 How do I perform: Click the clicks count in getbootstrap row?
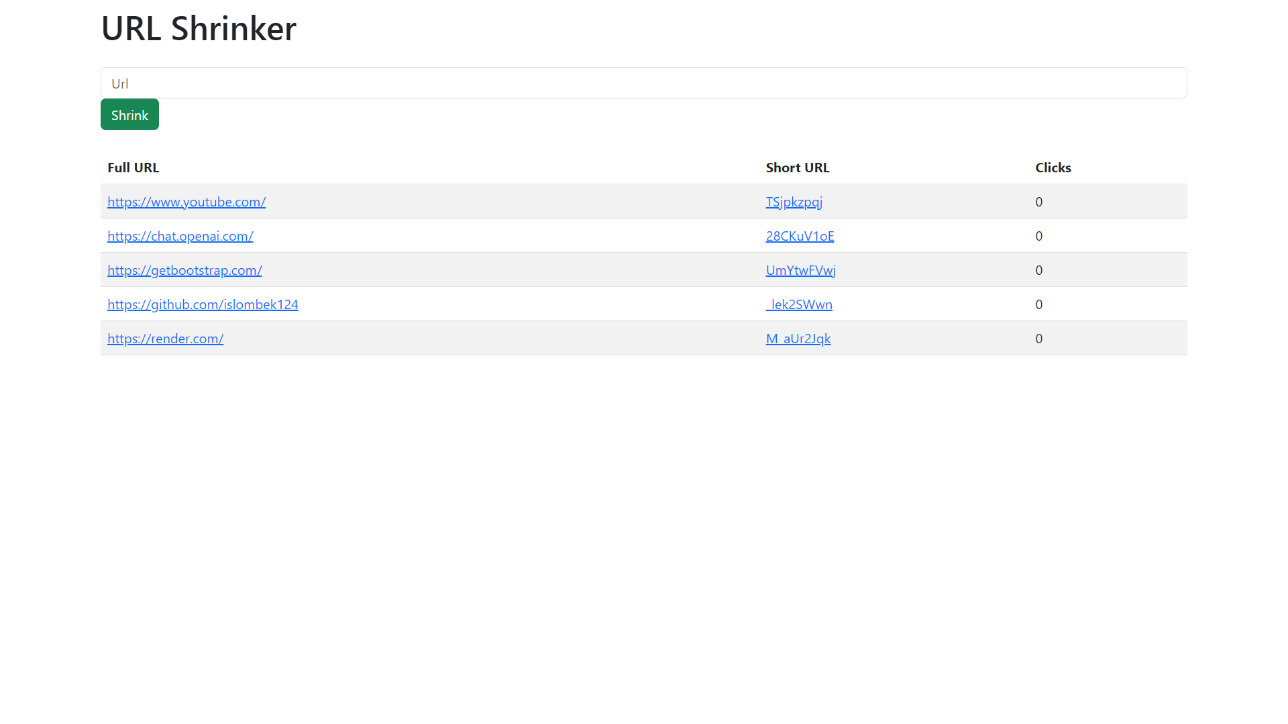[x=1038, y=270]
